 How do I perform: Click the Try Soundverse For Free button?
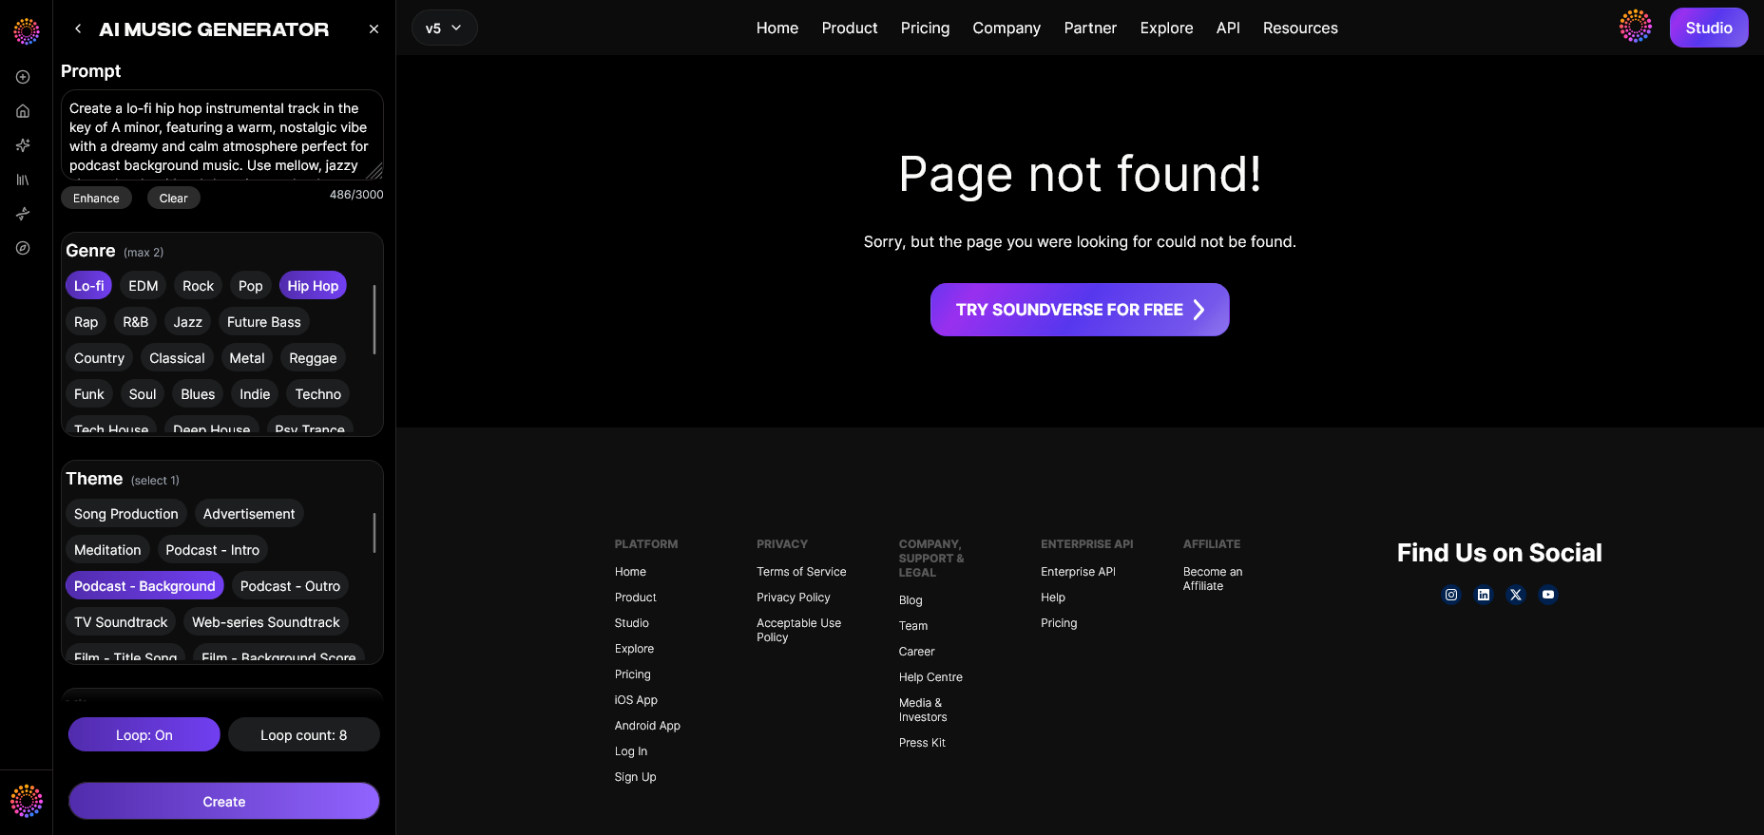(x=1080, y=310)
